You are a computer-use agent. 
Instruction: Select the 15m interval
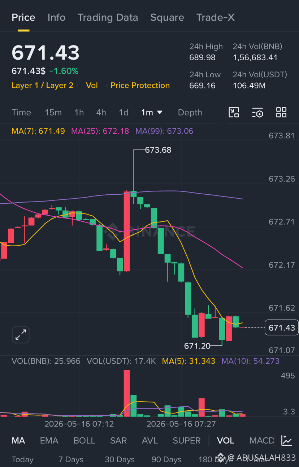click(53, 112)
